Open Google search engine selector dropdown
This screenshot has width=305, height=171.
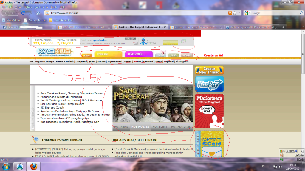247,13
